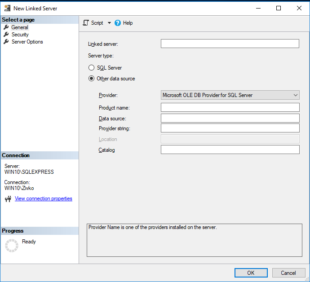Screen dimensions: 310x282
Task: Expand the Script dropdown arrow
Action: (x=109, y=23)
